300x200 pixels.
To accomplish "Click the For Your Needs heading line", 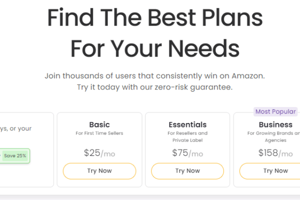I will [155, 48].
